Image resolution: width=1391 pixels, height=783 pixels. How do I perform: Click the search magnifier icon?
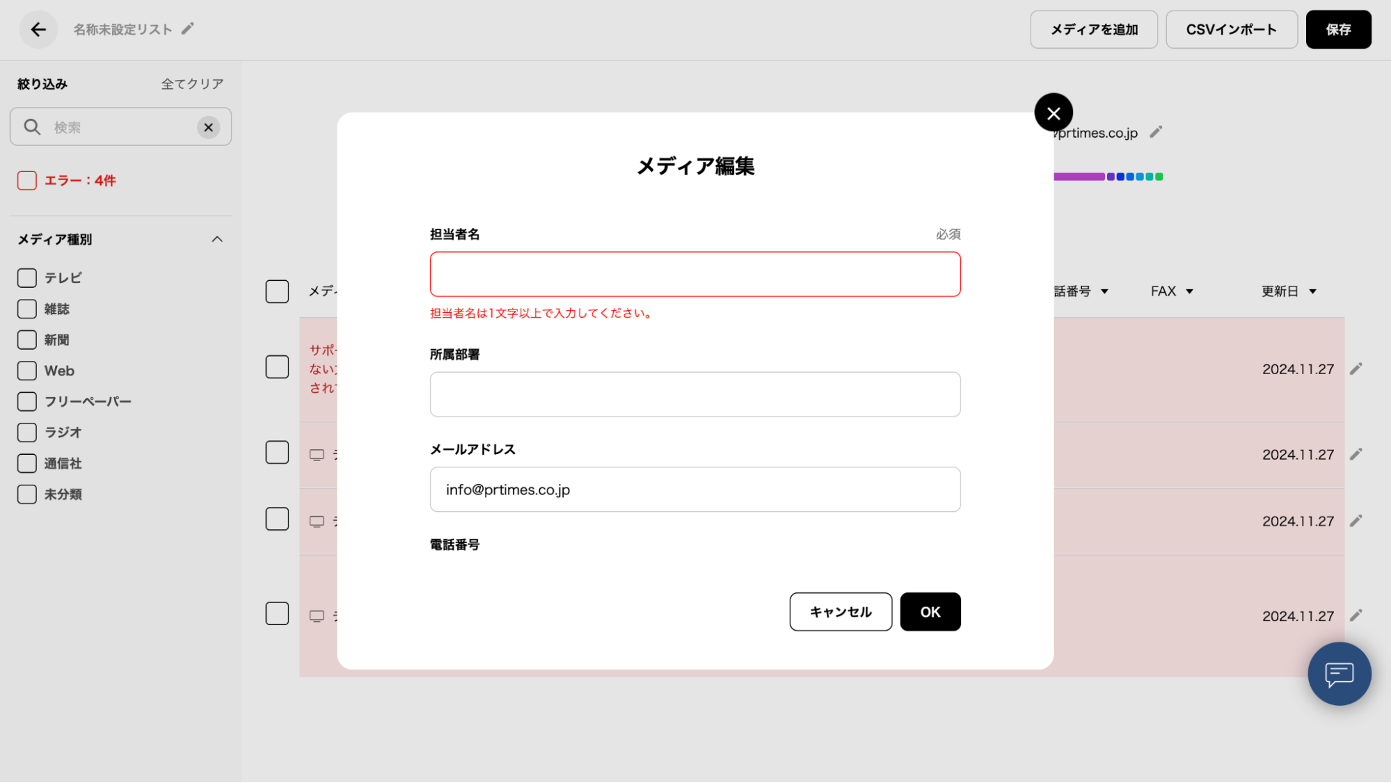click(32, 127)
